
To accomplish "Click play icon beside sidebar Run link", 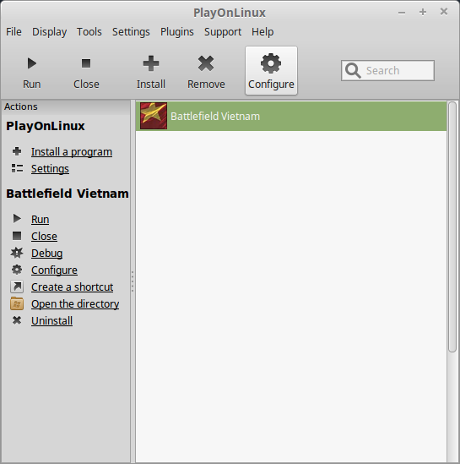I will 17,219.
